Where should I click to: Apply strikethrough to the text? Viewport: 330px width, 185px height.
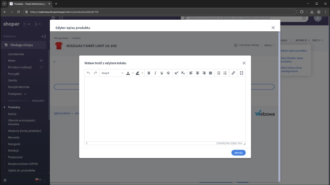168,73
